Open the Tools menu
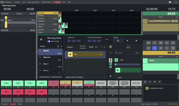Image resolution: width=179 pixels, height=106 pixels. [x=64, y=2]
